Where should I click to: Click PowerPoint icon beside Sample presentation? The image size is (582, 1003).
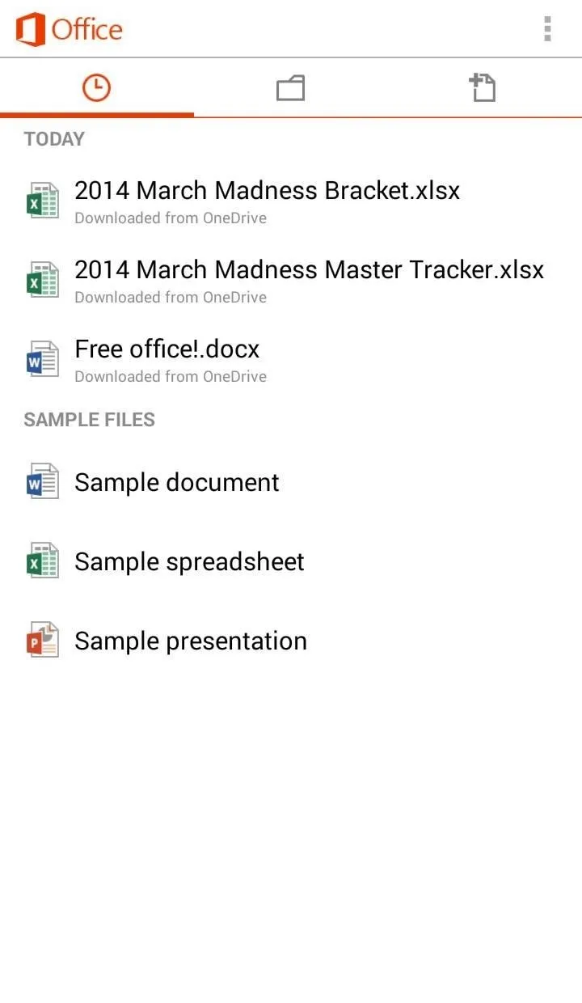click(42, 640)
